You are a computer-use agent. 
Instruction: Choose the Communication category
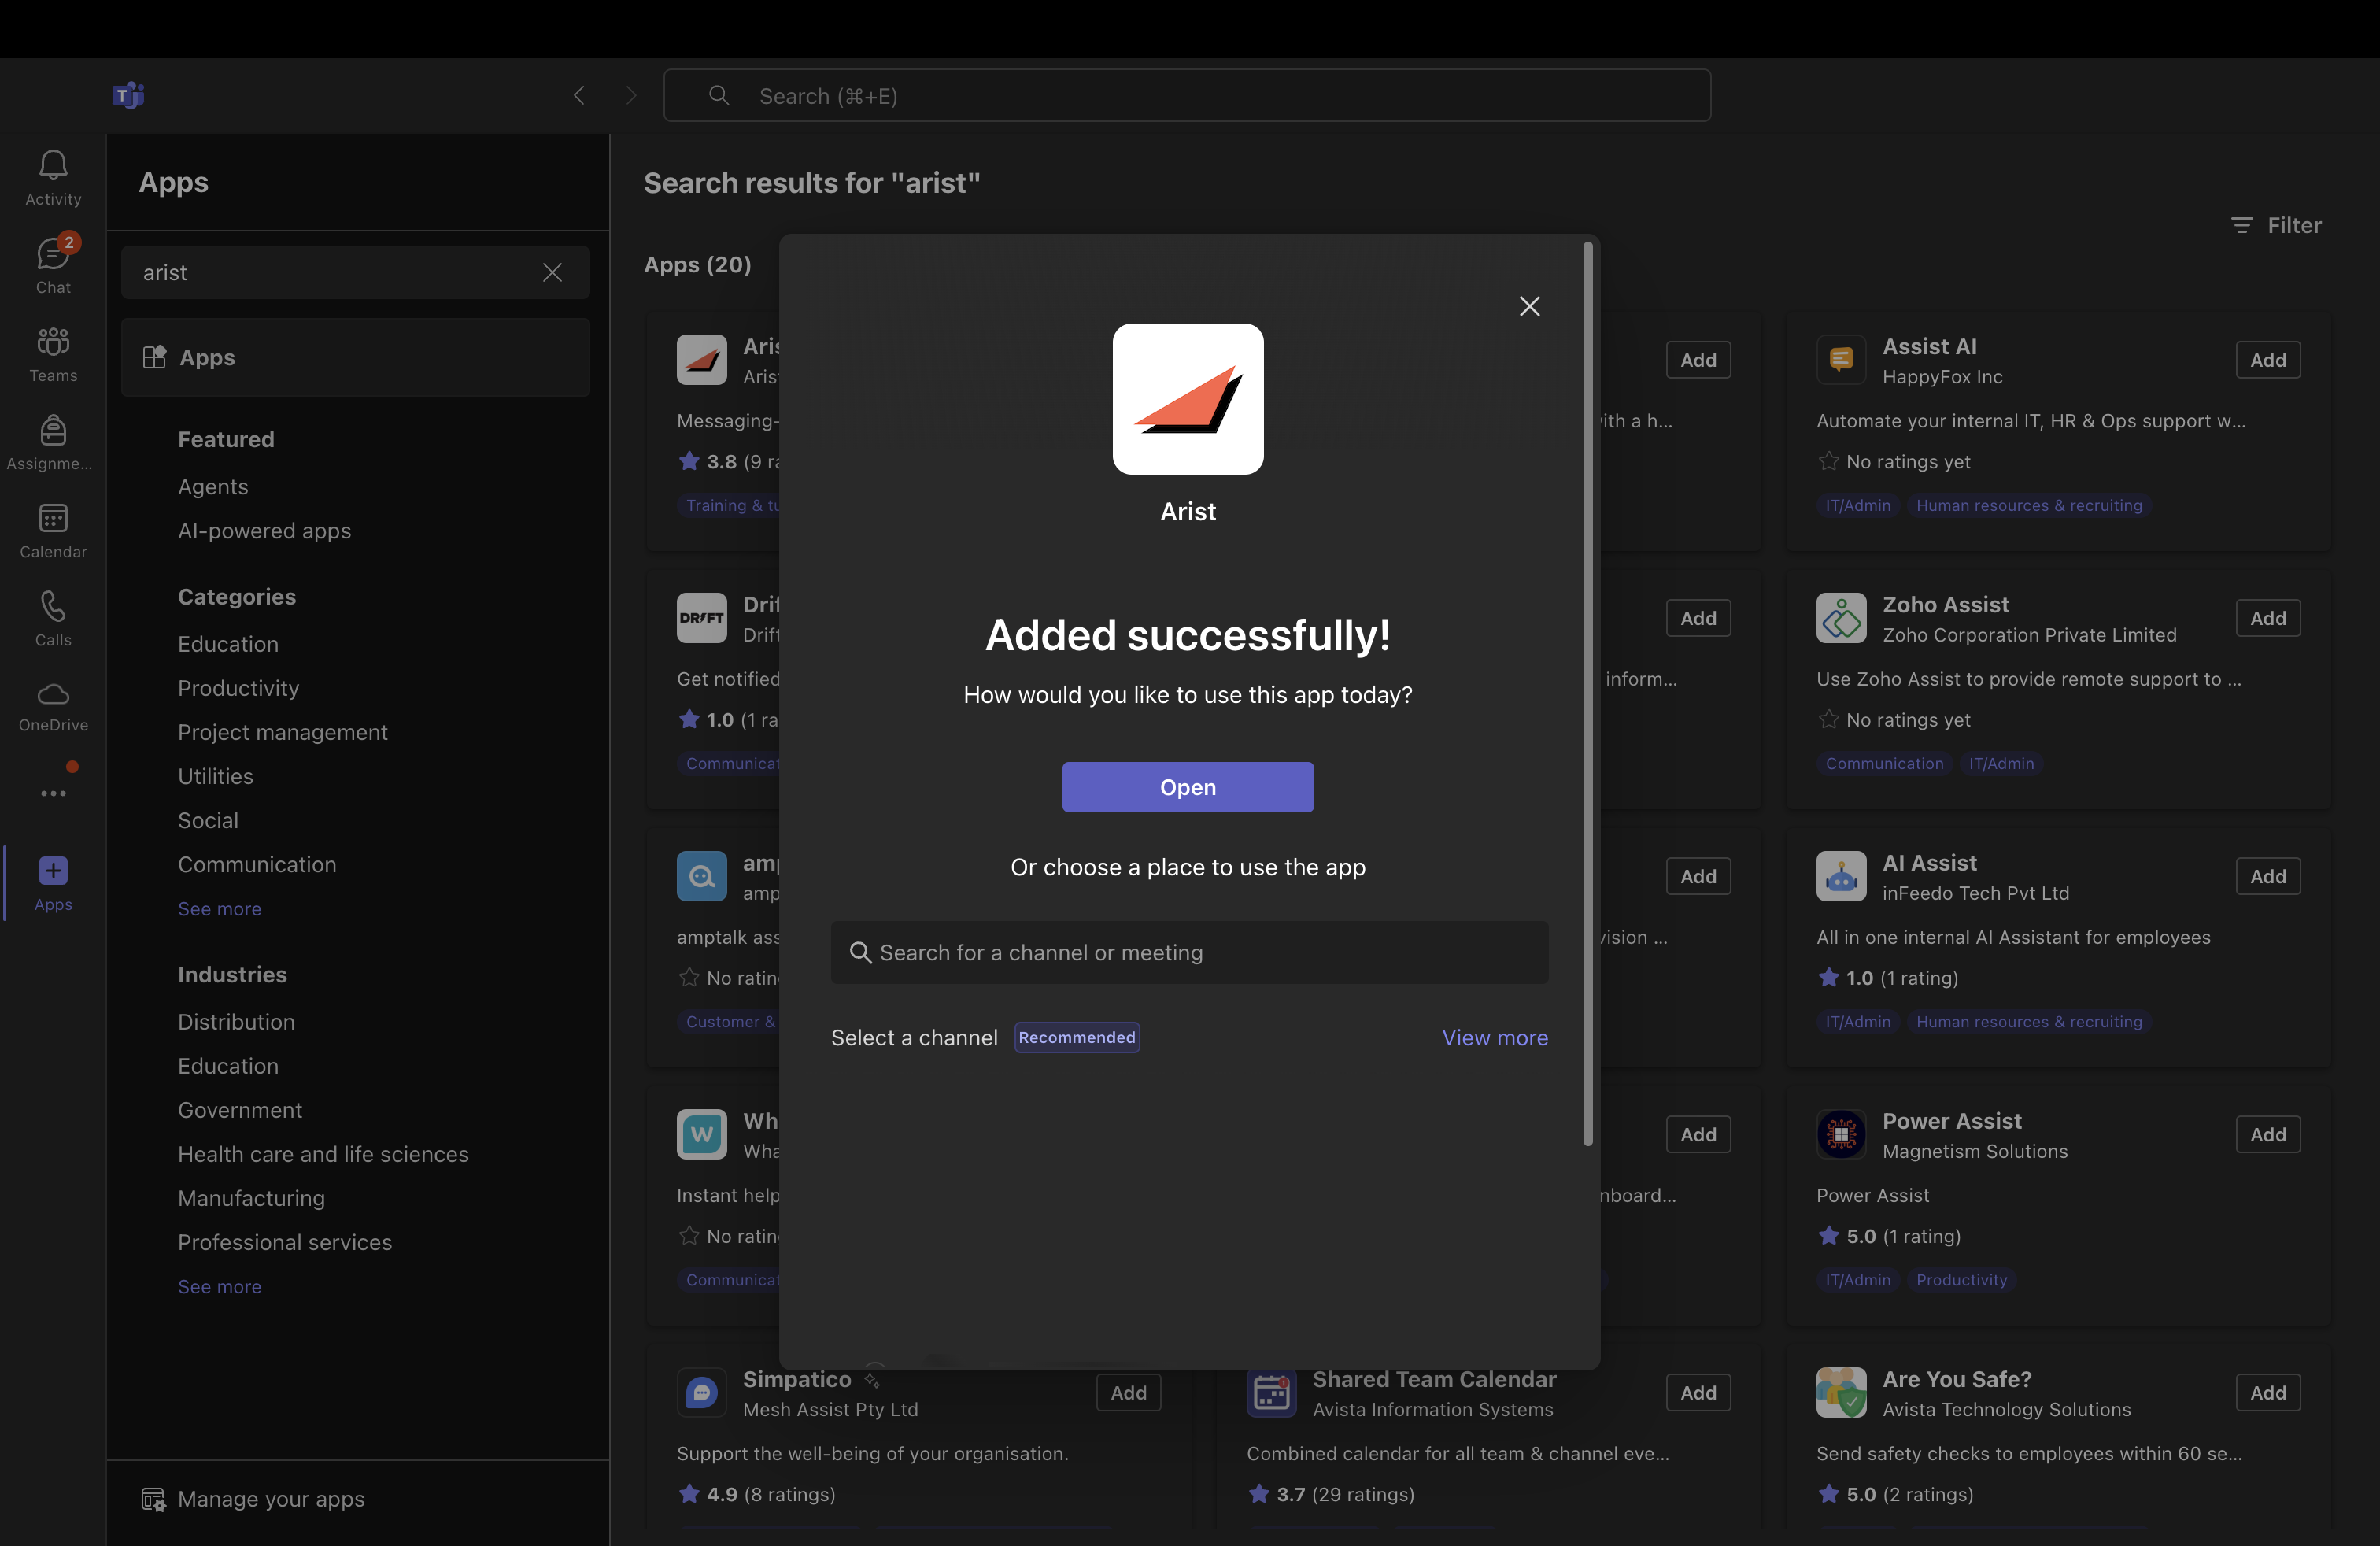coord(257,864)
